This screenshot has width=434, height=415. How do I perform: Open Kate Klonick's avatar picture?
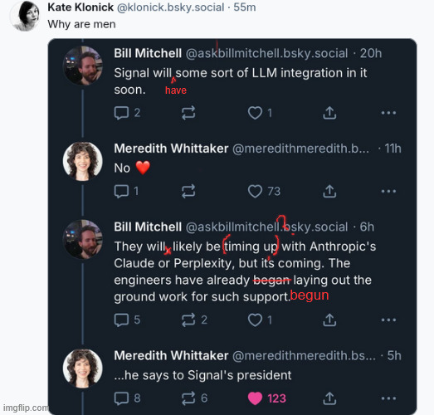tap(26, 16)
